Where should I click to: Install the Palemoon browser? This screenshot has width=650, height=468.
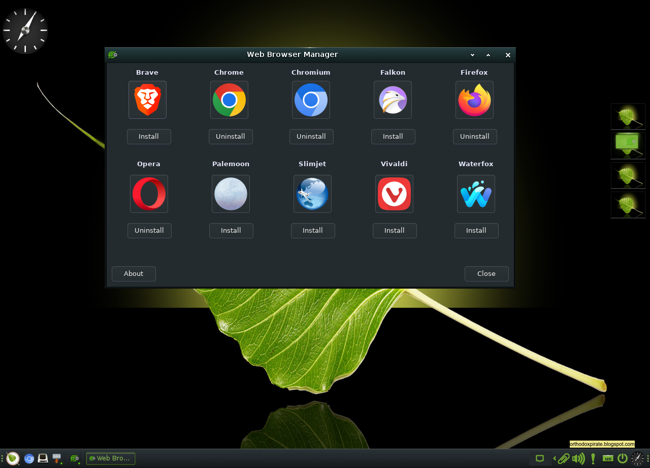pyautogui.click(x=231, y=230)
